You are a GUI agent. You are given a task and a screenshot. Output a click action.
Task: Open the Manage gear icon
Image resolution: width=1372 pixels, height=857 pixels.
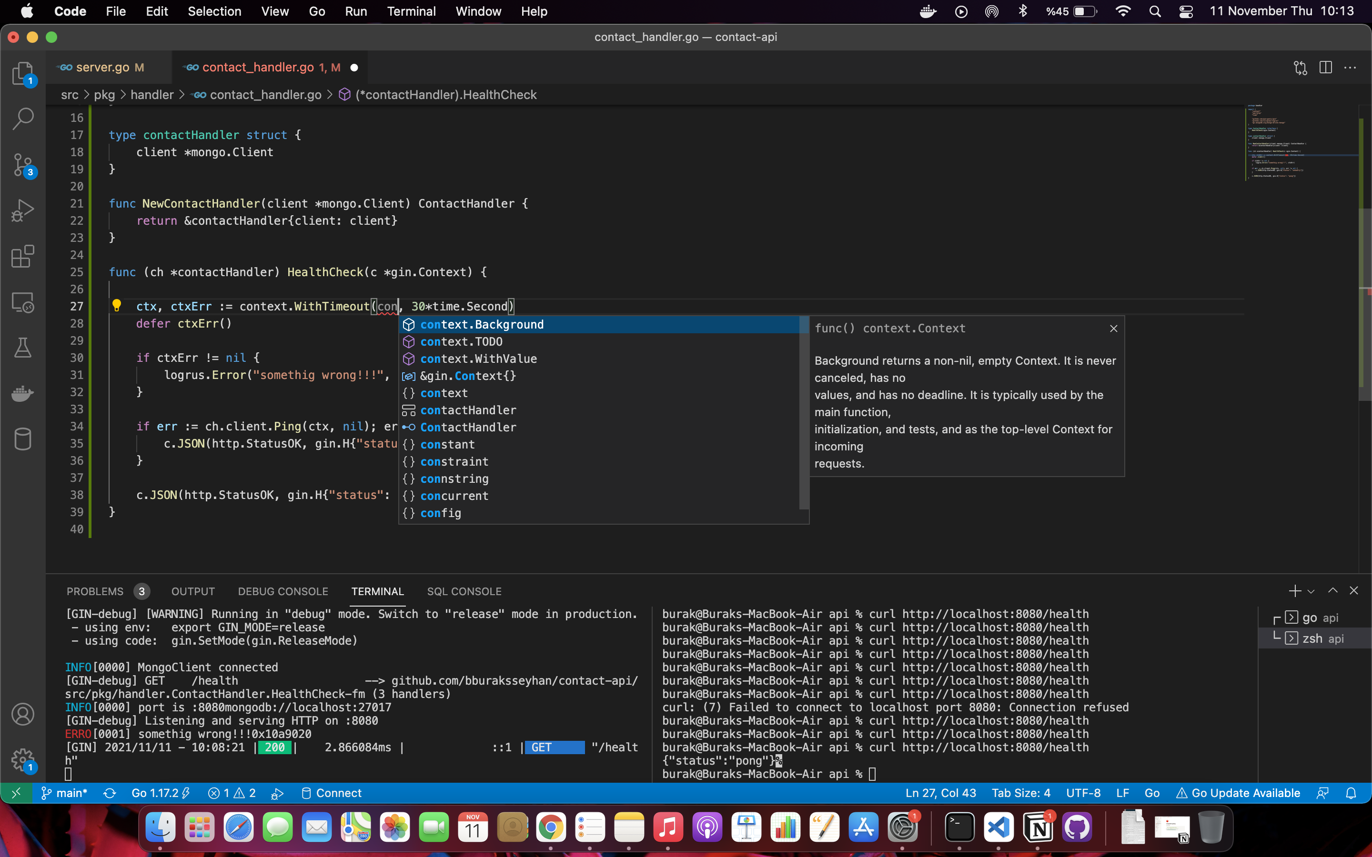[x=23, y=759]
